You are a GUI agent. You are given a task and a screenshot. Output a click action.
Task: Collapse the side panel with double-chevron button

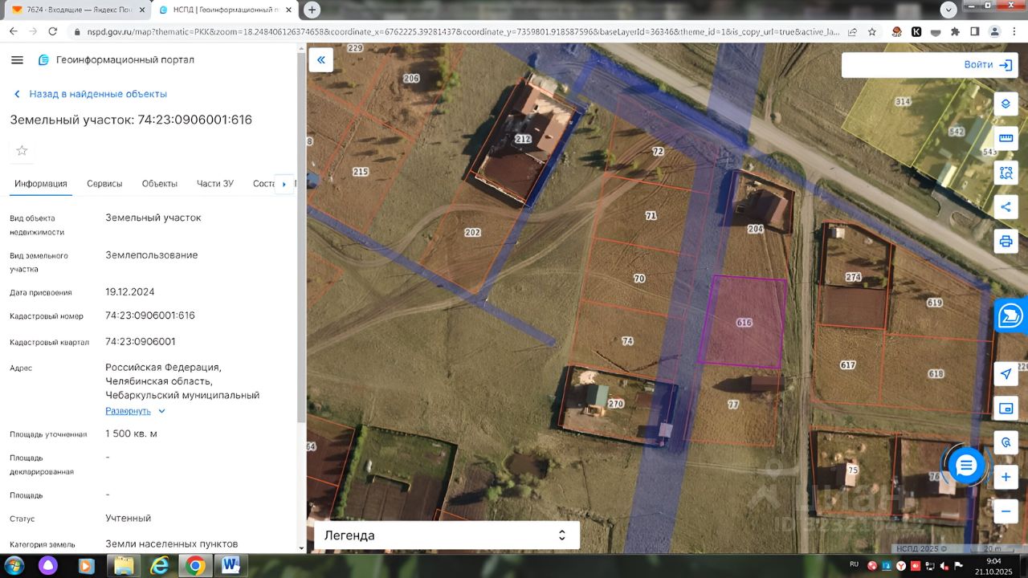click(x=321, y=60)
